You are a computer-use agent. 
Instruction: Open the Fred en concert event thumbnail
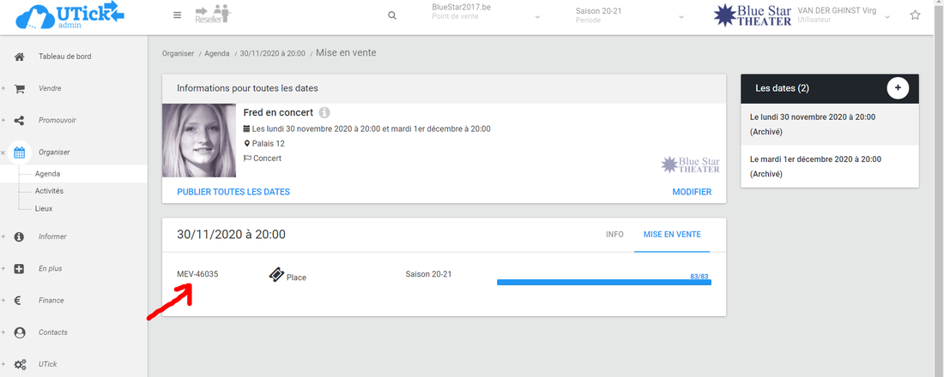coord(199,141)
